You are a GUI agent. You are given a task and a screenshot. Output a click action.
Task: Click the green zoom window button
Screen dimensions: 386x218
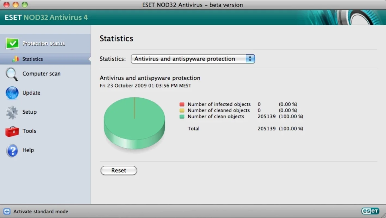pos(25,5)
